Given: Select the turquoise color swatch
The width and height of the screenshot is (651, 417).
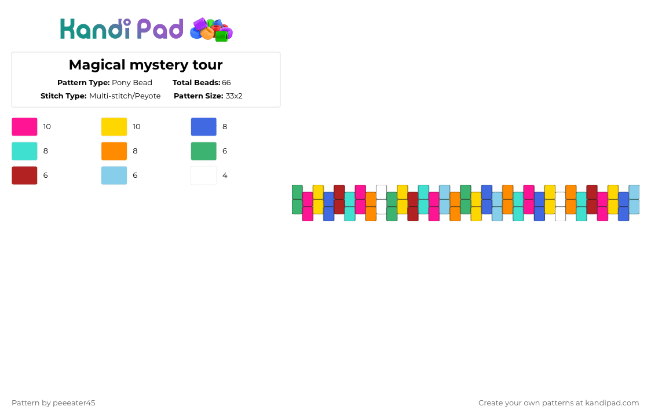Looking at the screenshot, I should pos(24,151).
